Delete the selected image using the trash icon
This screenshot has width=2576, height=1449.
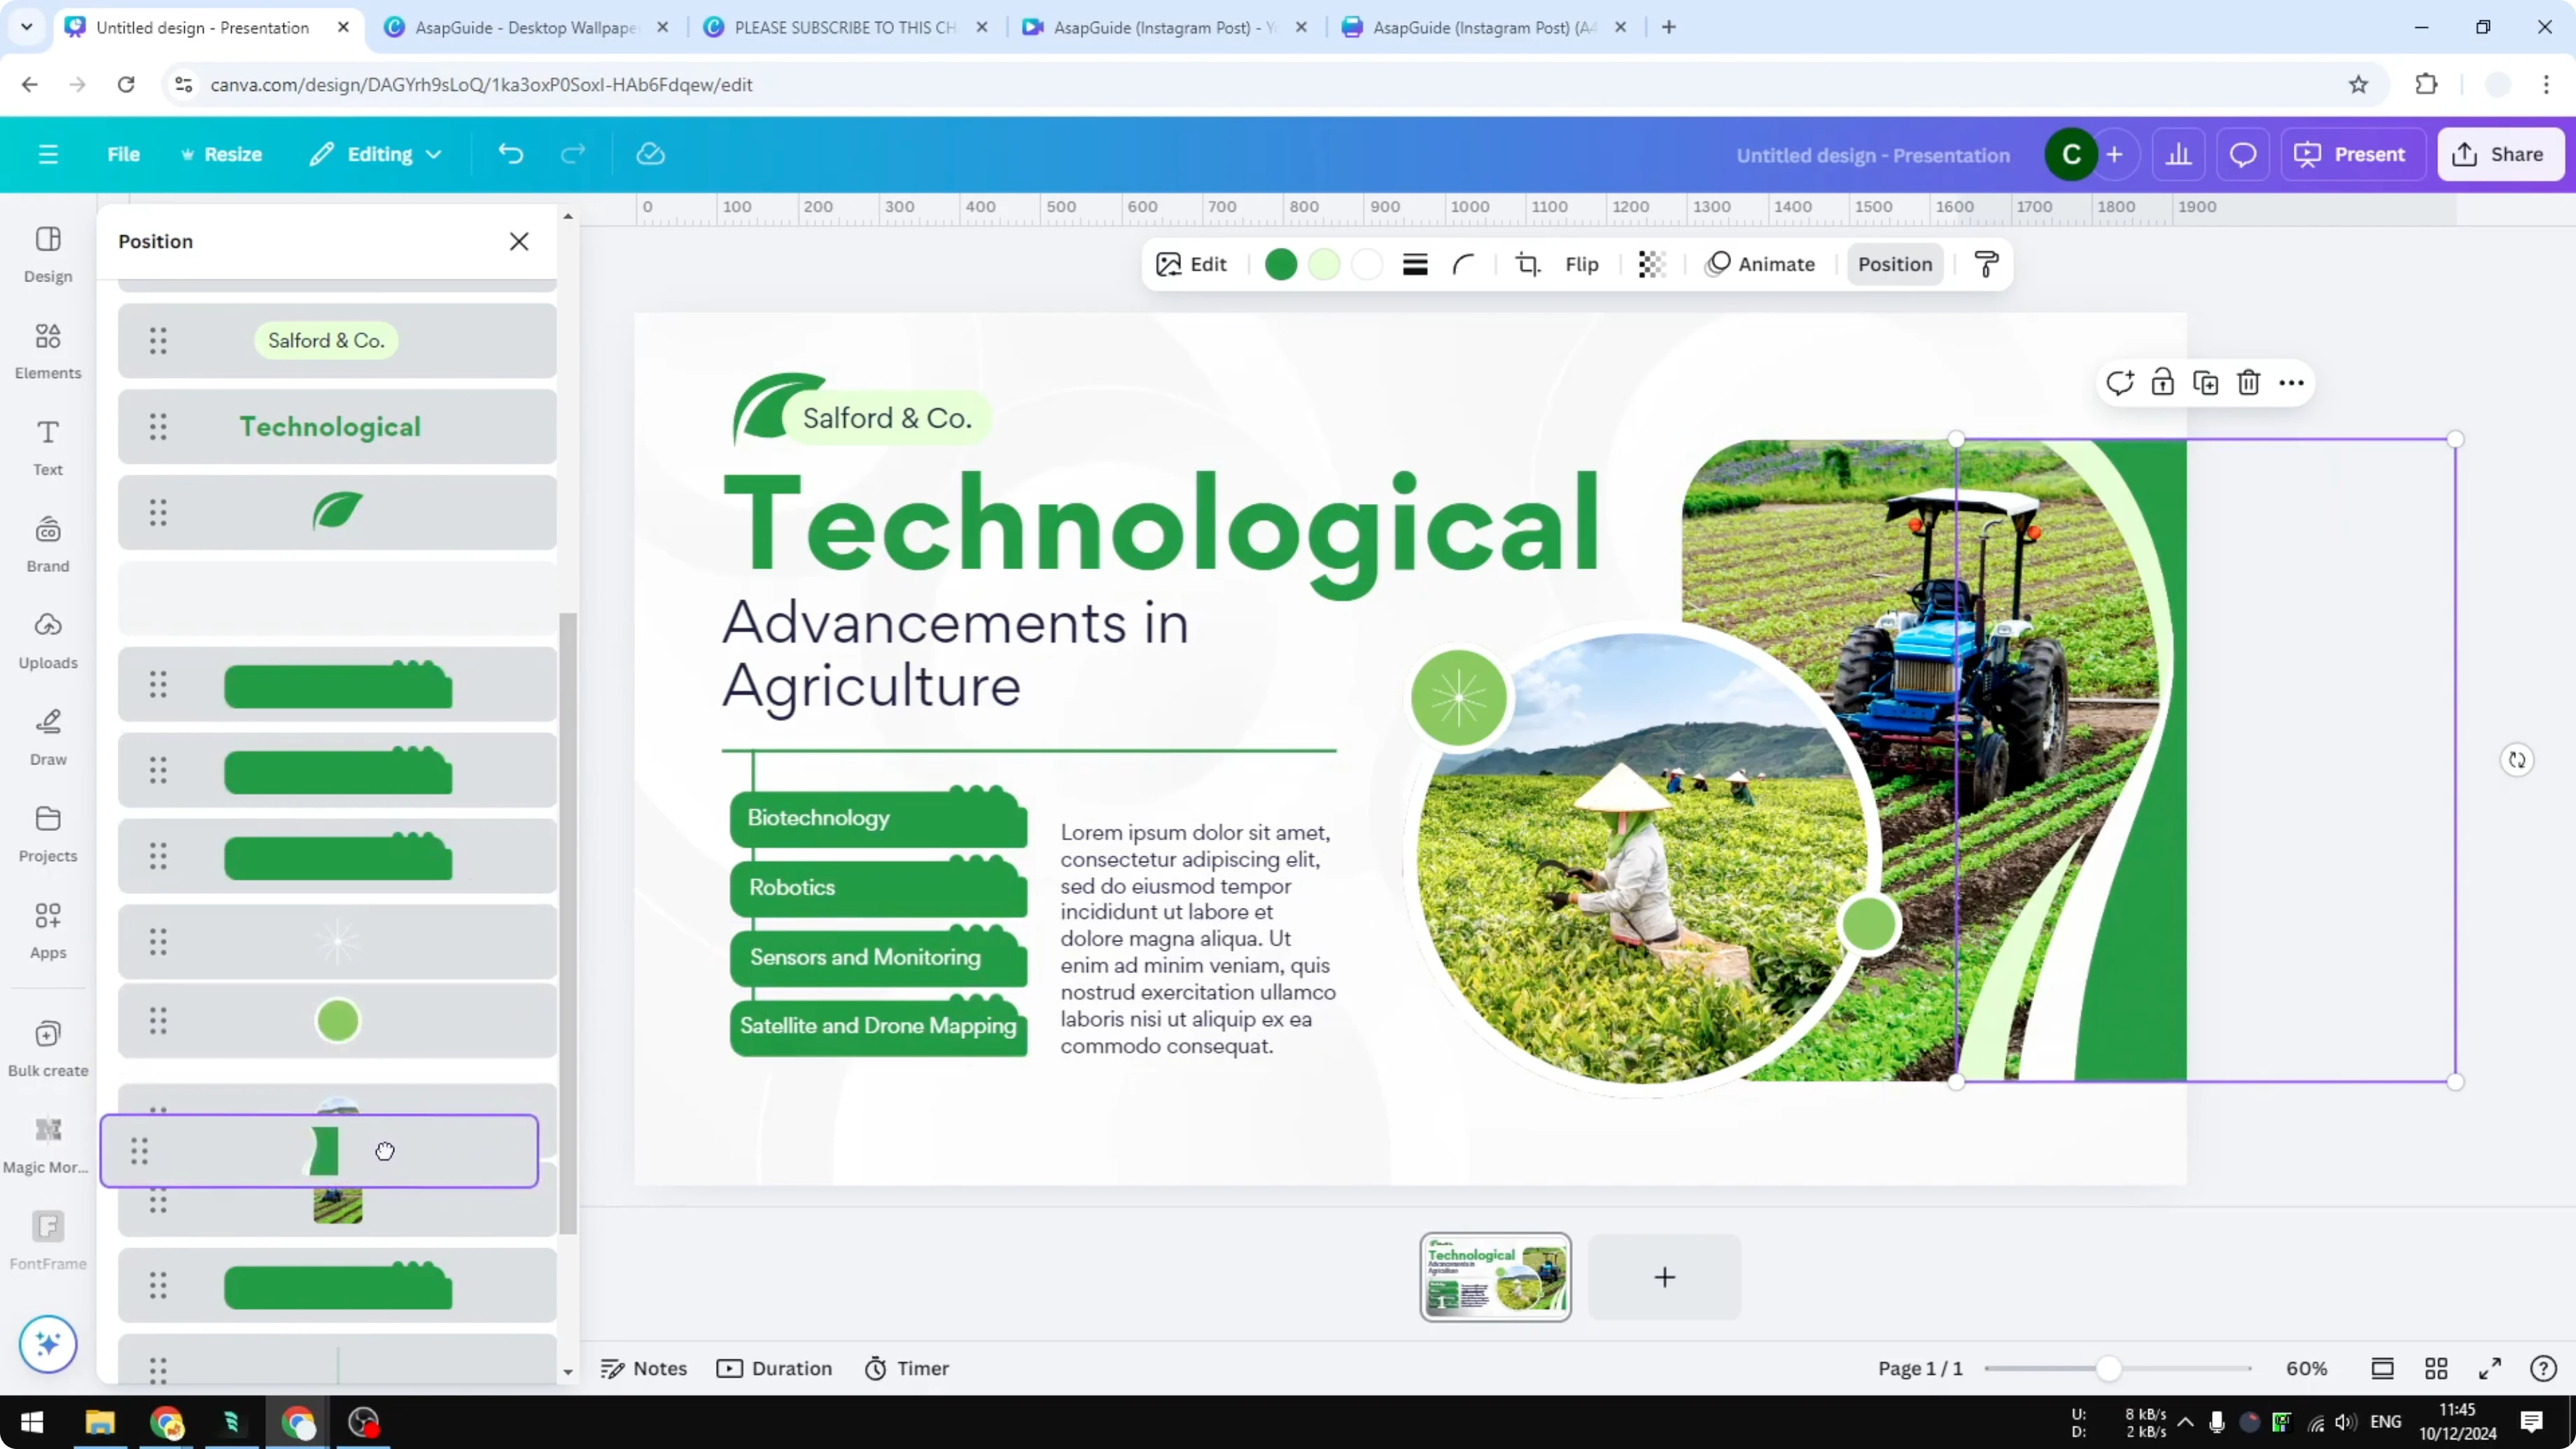tap(2249, 382)
